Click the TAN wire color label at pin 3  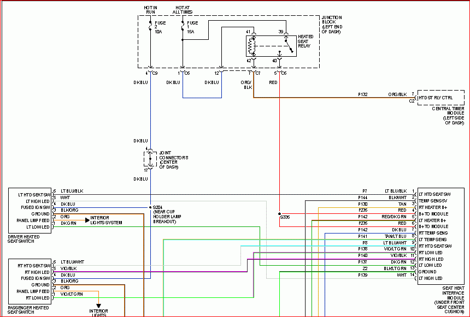(x=402, y=204)
